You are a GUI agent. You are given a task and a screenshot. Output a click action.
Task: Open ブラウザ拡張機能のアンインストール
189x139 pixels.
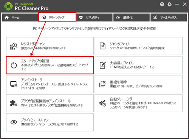pyautogui.click(x=50, y=103)
